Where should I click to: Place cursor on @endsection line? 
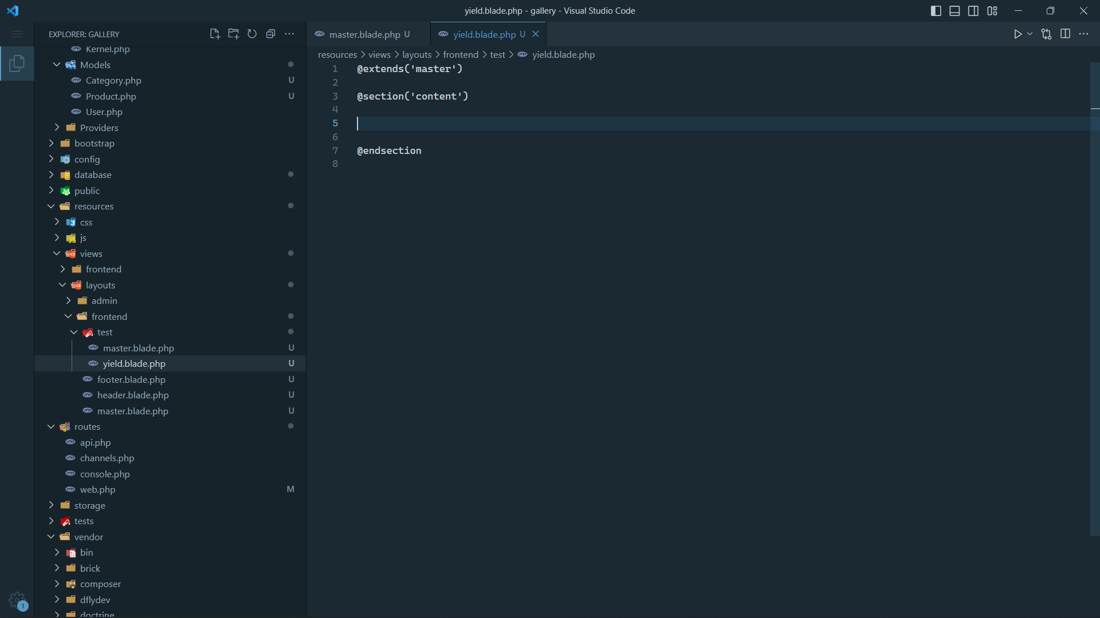click(389, 150)
